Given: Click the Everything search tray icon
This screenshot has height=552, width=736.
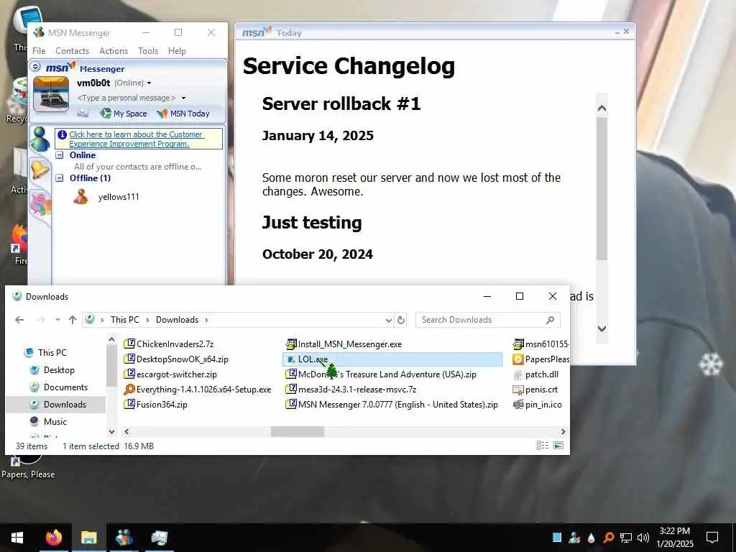Looking at the screenshot, I should (609, 538).
